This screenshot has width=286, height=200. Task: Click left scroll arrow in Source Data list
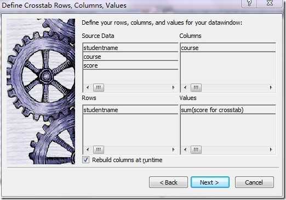click(x=88, y=87)
